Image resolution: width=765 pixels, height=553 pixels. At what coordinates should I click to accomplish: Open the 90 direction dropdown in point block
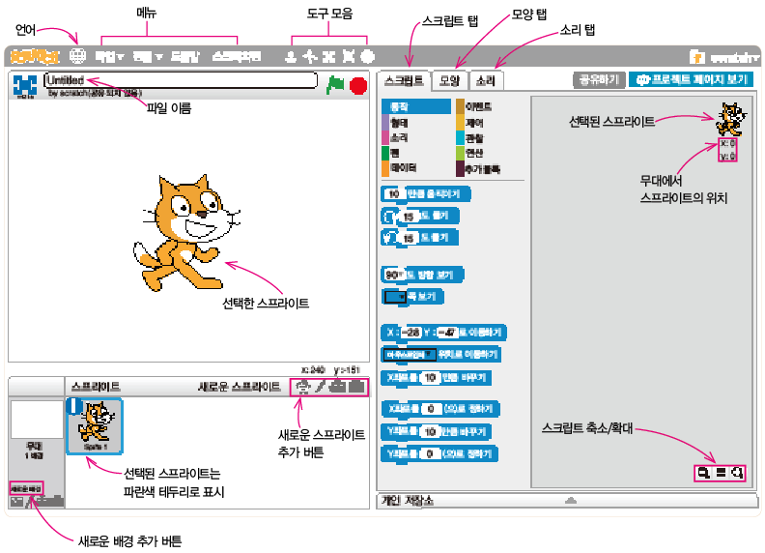tap(394, 275)
